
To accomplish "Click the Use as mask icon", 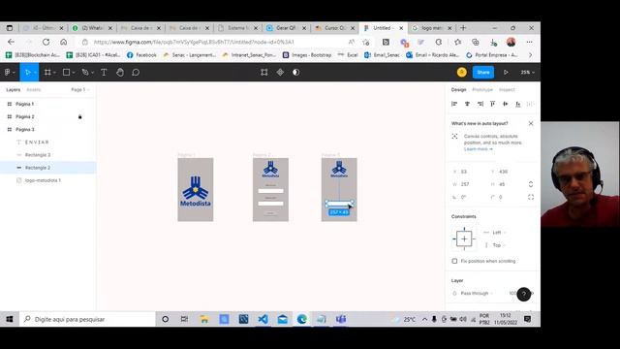I will pos(295,73).
